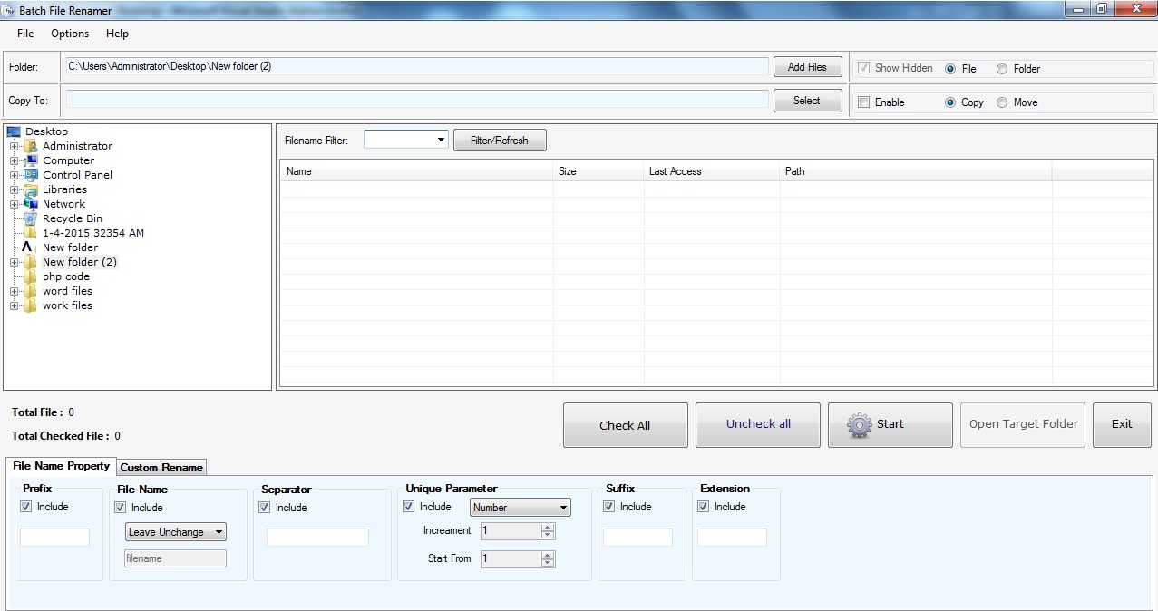Click the Libraries icon in folder tree
This screenshot has width=1158, height=611.
[x=31, y=189]
